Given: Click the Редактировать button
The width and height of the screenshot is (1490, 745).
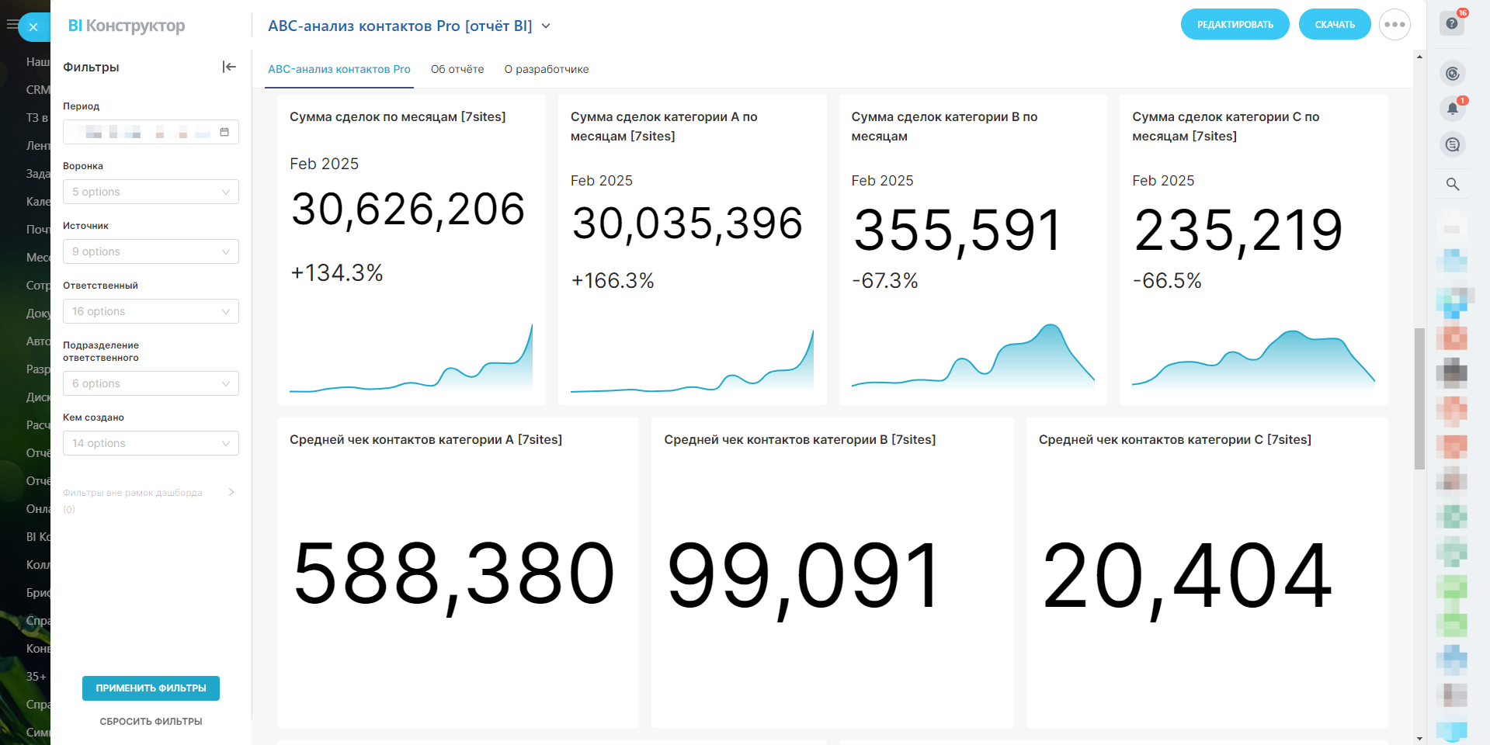Looking at the screenshot, I should pyautogui.click(x=1235, y=25).
